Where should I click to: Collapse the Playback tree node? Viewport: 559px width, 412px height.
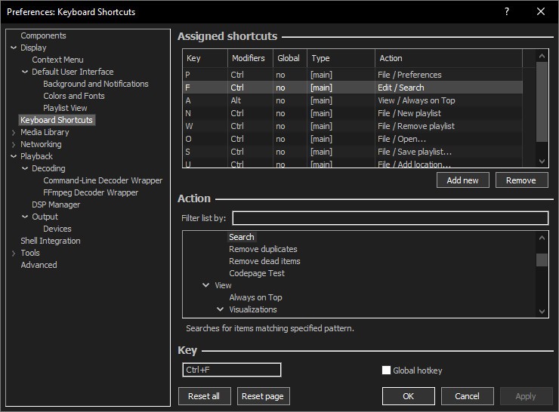[x=14, y=156]
